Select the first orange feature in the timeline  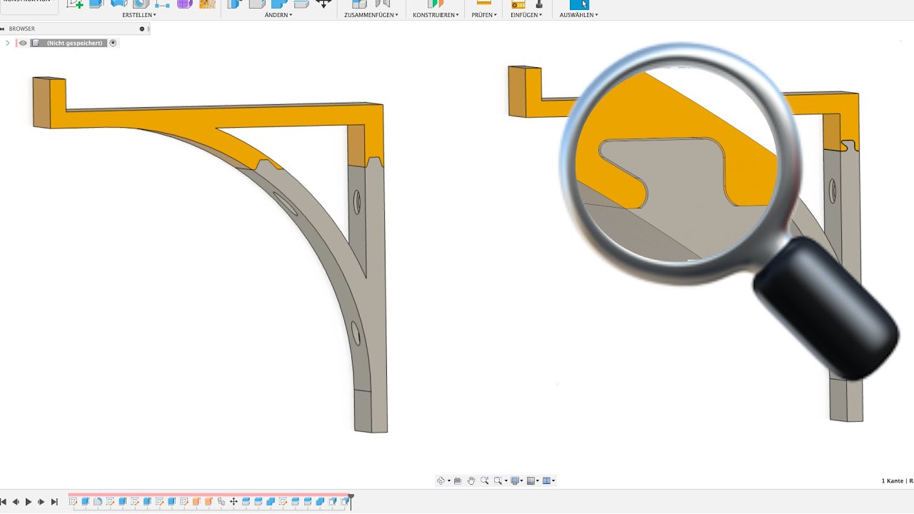tap(196, 502)
